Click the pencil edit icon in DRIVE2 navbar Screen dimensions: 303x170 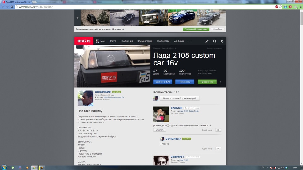click(x=207, y=41)
